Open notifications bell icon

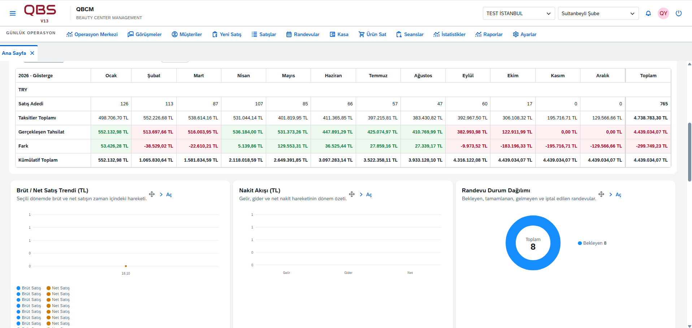(648, 13)
